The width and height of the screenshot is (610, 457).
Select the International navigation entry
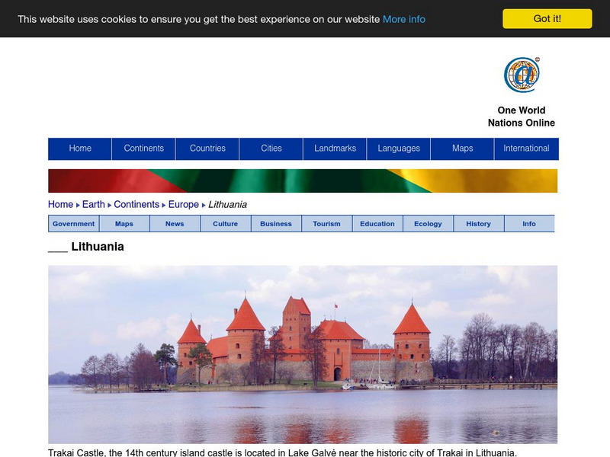(526, 149)
